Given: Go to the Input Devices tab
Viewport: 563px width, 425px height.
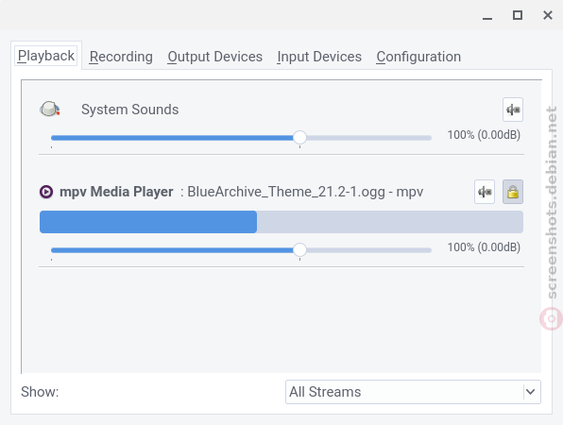Looking at the screenshot, I should click(319, 57).
